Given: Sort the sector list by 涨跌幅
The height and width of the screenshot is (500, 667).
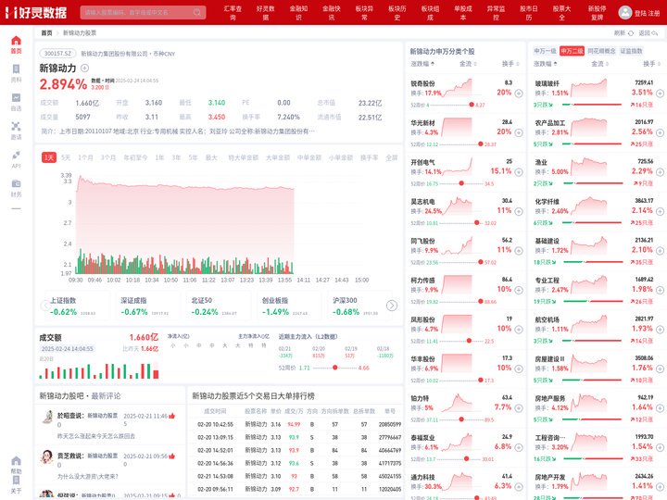Looking at the screenshot, I should point(546,64).
